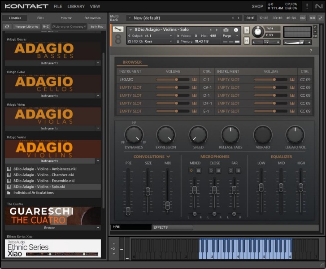
Task: Switch to the Files tab
Action: coord(40,18)
